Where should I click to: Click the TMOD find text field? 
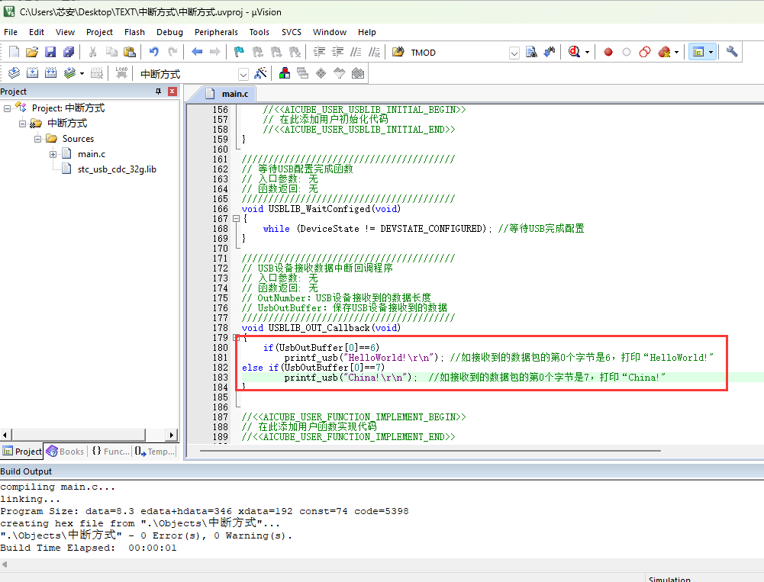click(458, 53)
